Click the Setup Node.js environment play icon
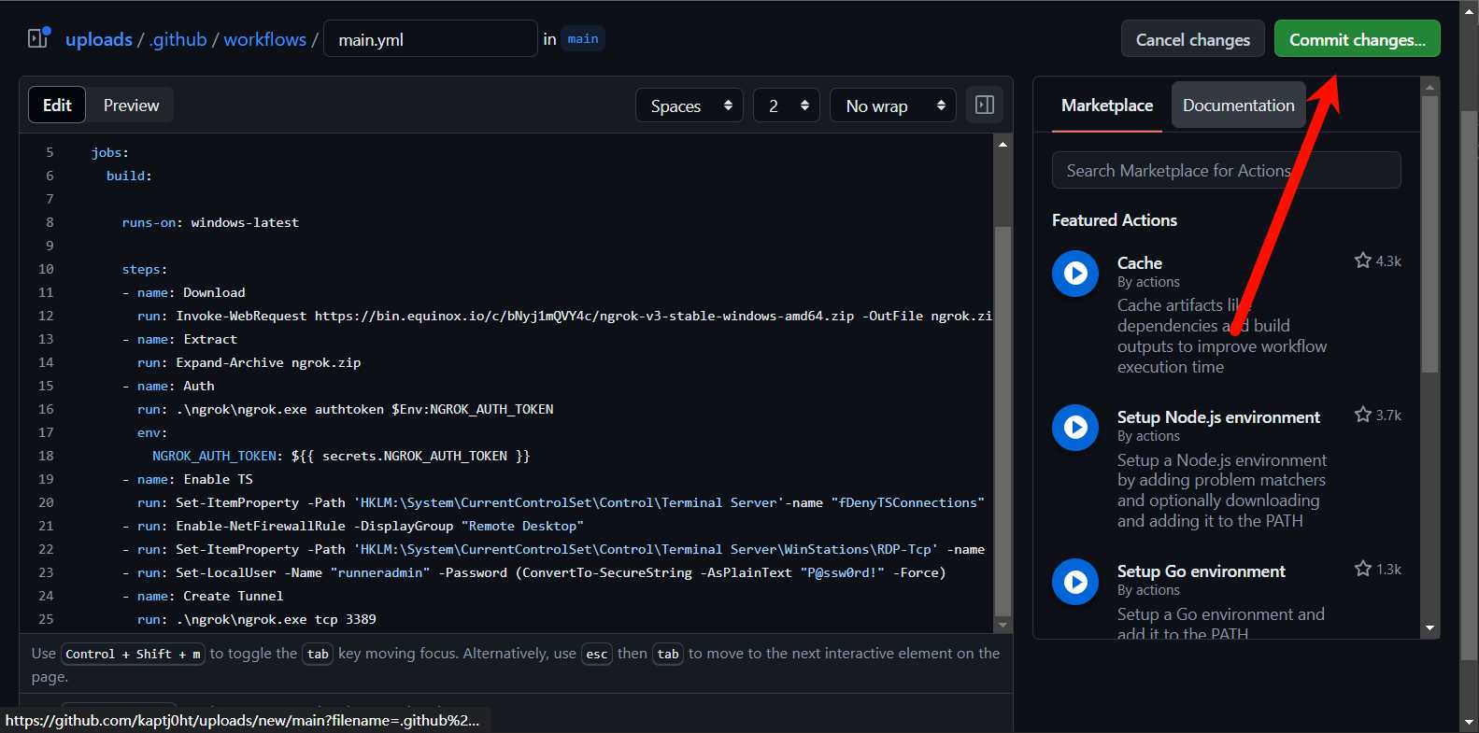Image resolution: width=1479 pixels, height=733 pixels. (x=1075, y=428)
